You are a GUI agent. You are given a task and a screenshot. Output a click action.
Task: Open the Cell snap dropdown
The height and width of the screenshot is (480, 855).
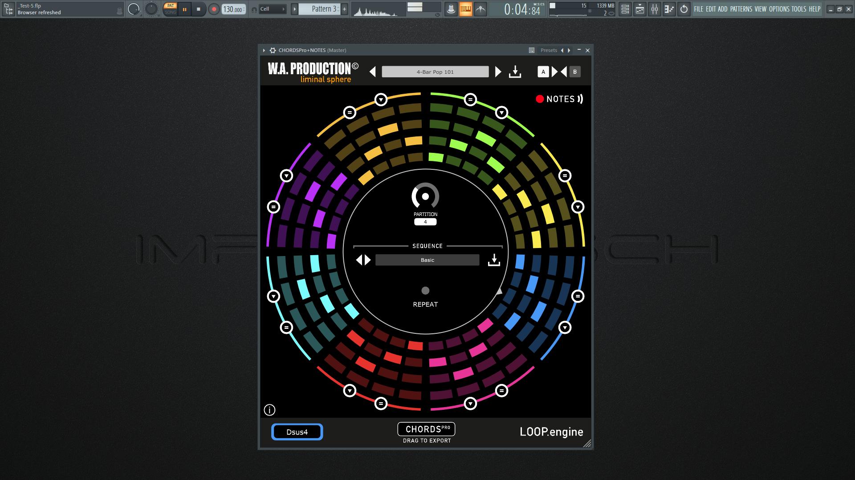tap(272, 9)
